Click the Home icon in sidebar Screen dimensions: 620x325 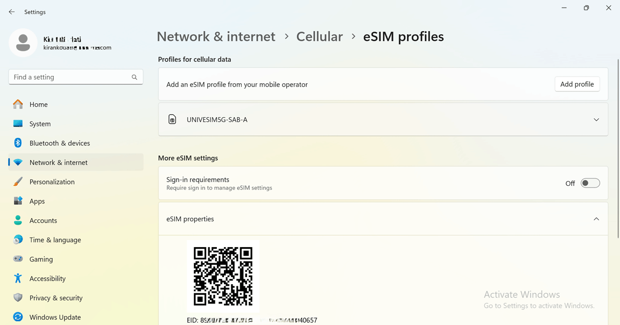pos(18,104)
